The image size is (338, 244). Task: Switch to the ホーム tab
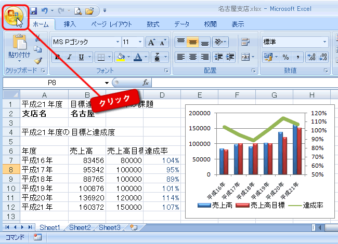point(41,24)
